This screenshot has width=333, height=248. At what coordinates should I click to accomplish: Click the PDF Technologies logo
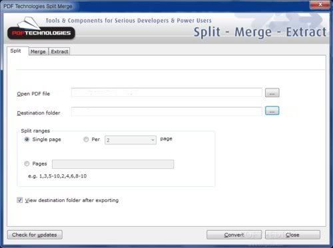[x=41, y=29]
